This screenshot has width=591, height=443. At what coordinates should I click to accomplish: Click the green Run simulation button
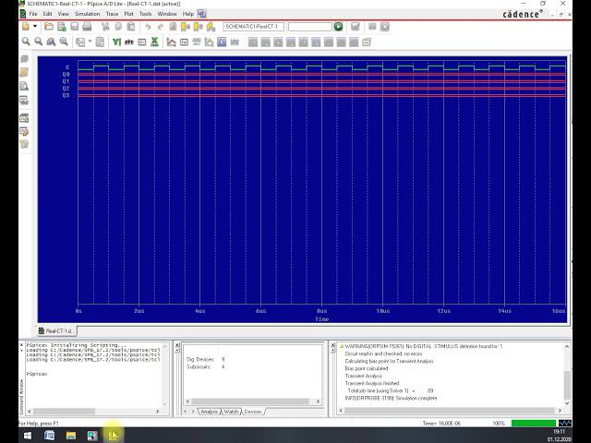[339, 27]
